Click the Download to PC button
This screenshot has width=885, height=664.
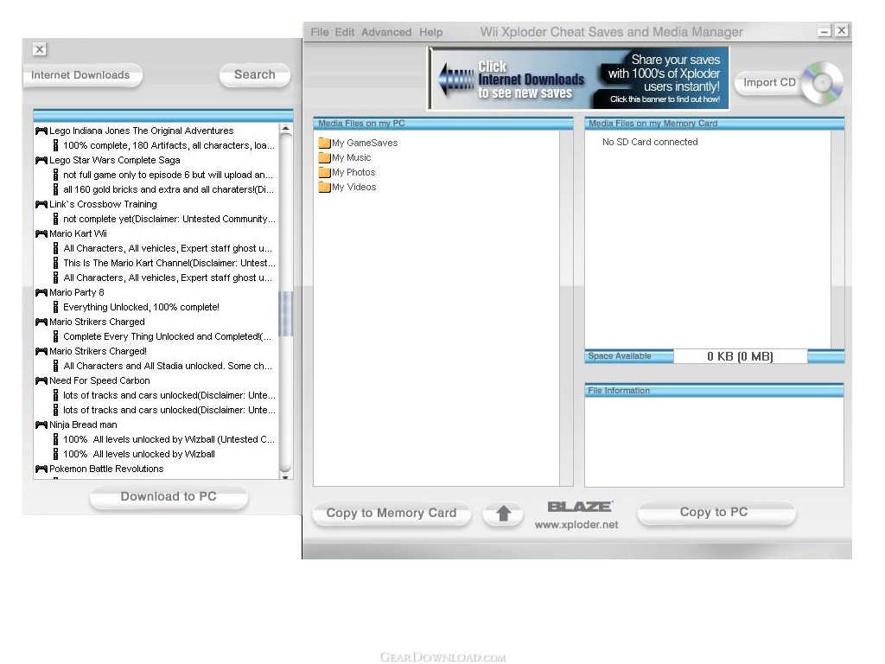click(169, 497)
